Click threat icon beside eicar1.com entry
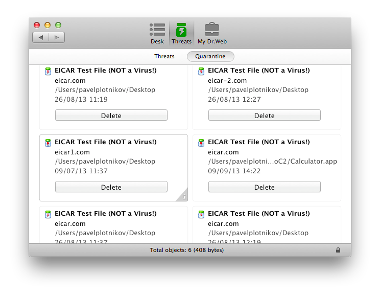The image size is (380, 297). (x=48, y=143)
